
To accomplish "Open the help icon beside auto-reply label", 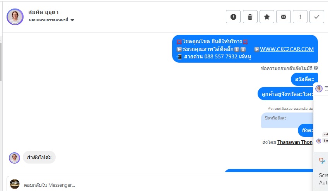I will (x=316, y=68).
